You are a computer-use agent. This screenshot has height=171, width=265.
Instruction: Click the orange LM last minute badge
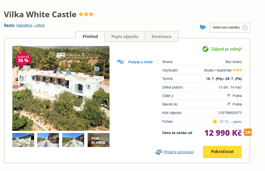pos(248,132)
